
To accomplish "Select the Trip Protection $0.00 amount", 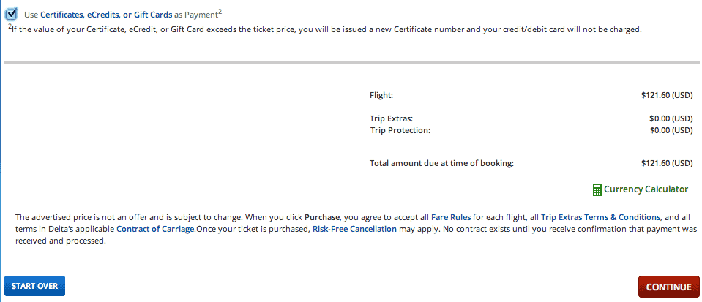I will [671, 130].
